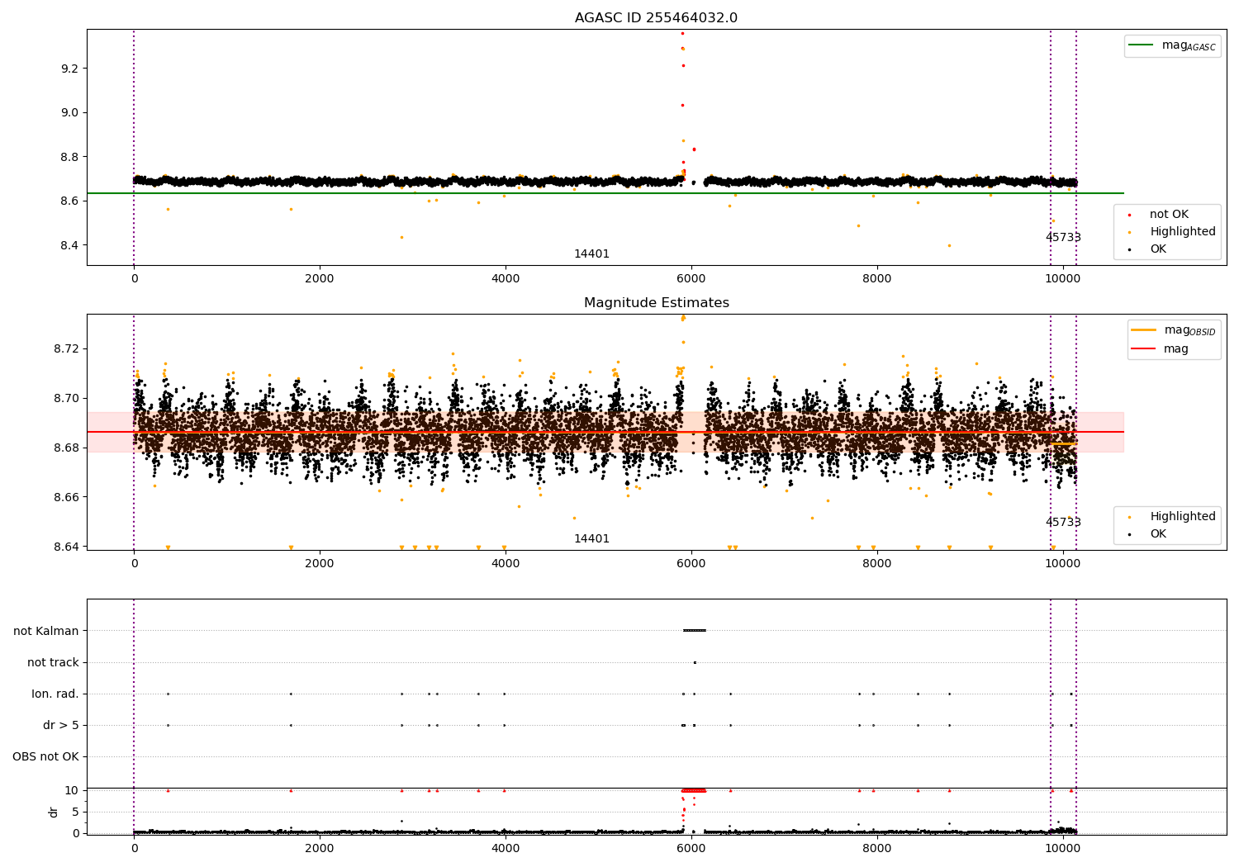Click the 'dr' y-axis label
1239x867 pixels.
54,812
